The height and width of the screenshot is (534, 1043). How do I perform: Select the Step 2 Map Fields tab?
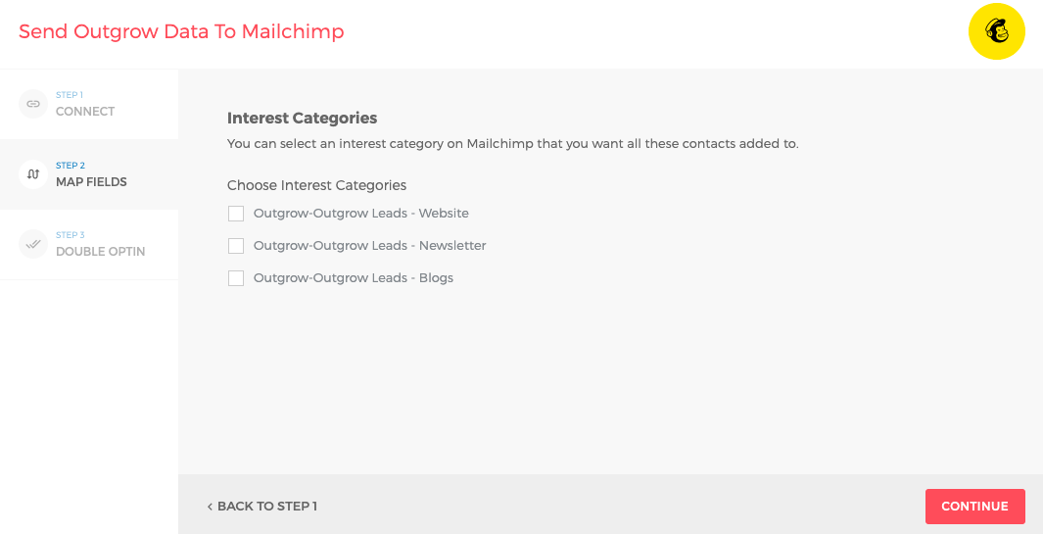pos(89,174)
